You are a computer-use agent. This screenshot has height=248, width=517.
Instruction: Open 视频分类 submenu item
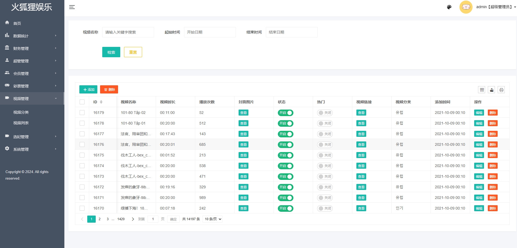click(21, 112)
